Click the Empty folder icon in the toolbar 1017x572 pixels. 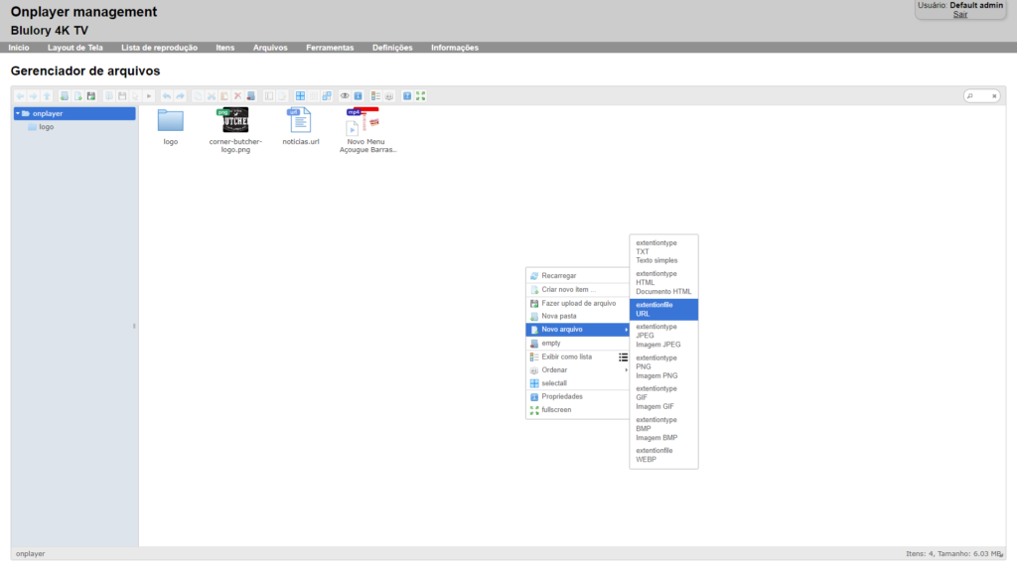click(x=251, y=96)
